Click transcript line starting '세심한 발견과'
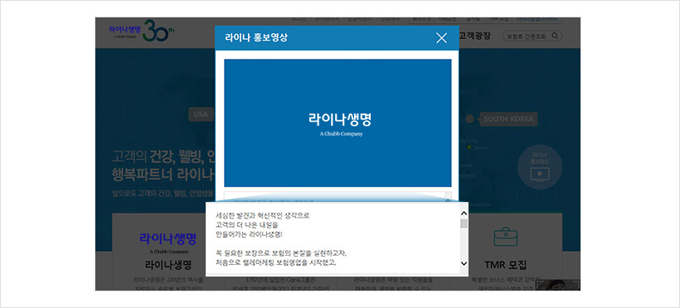 pyautogui.click(x=263, y=215)
